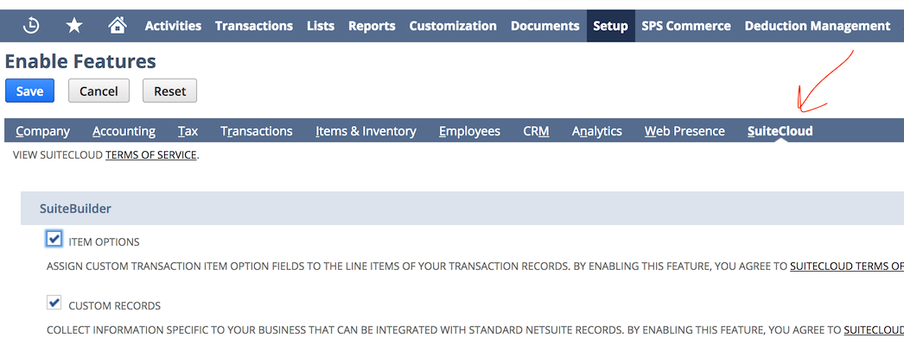Click the CUSTOM RECORDS label
This screenshot has width=904, height=357.
[x=115, y=306]
